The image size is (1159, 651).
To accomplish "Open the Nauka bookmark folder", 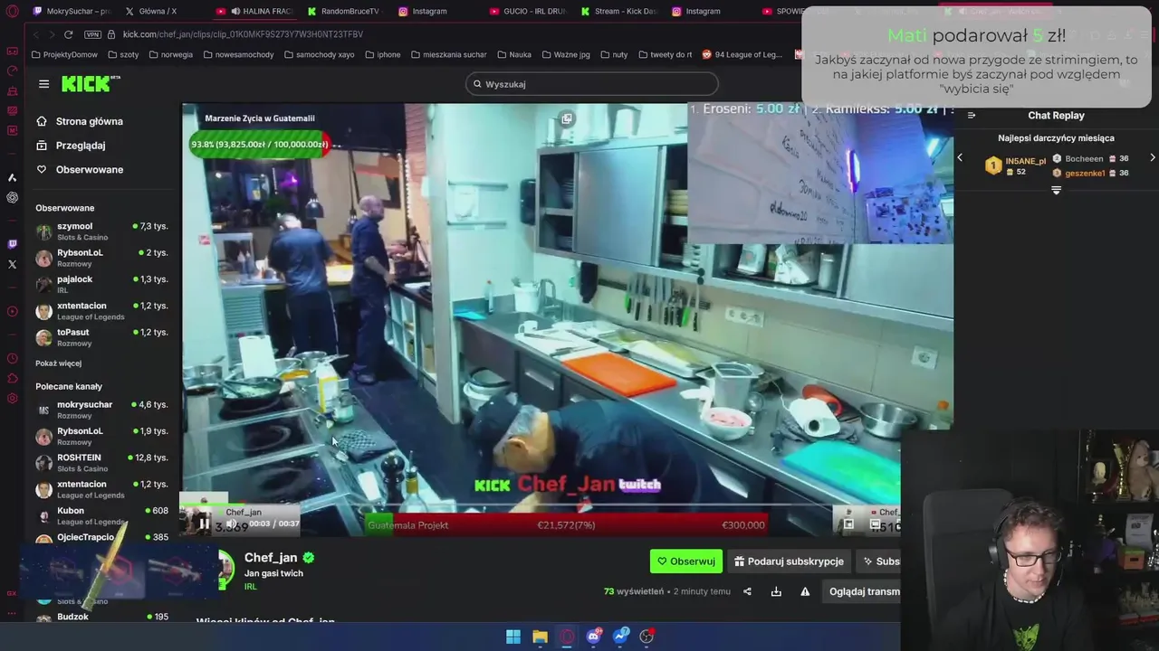I will click(x=515, y=54).
